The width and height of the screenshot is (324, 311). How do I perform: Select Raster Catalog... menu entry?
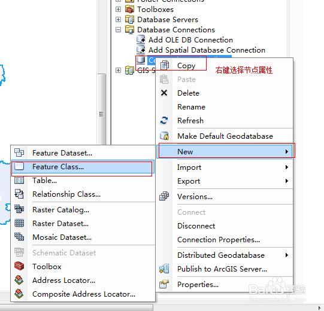tap(83, 210)
